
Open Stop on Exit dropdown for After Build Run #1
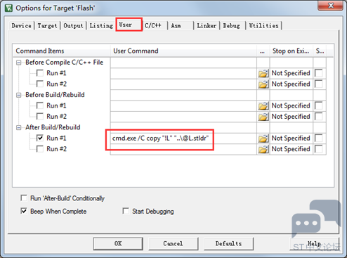pos(291,138)
